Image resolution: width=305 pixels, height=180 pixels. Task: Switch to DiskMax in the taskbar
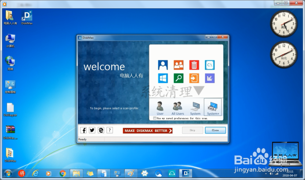pos(185,173)
